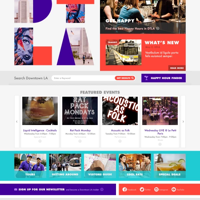
Task: Open the Happy Hour Finder button
Action: [163, 78]
